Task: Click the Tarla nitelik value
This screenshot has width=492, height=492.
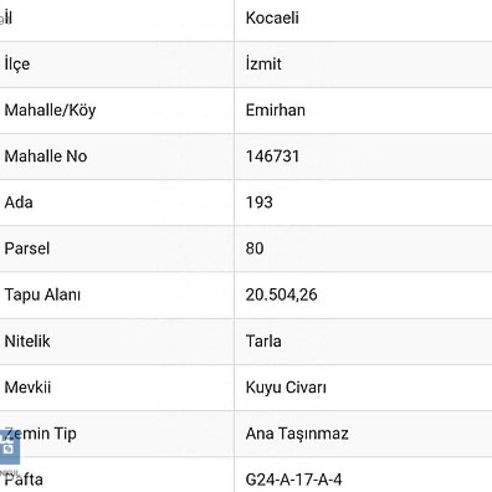Action: 263,341
